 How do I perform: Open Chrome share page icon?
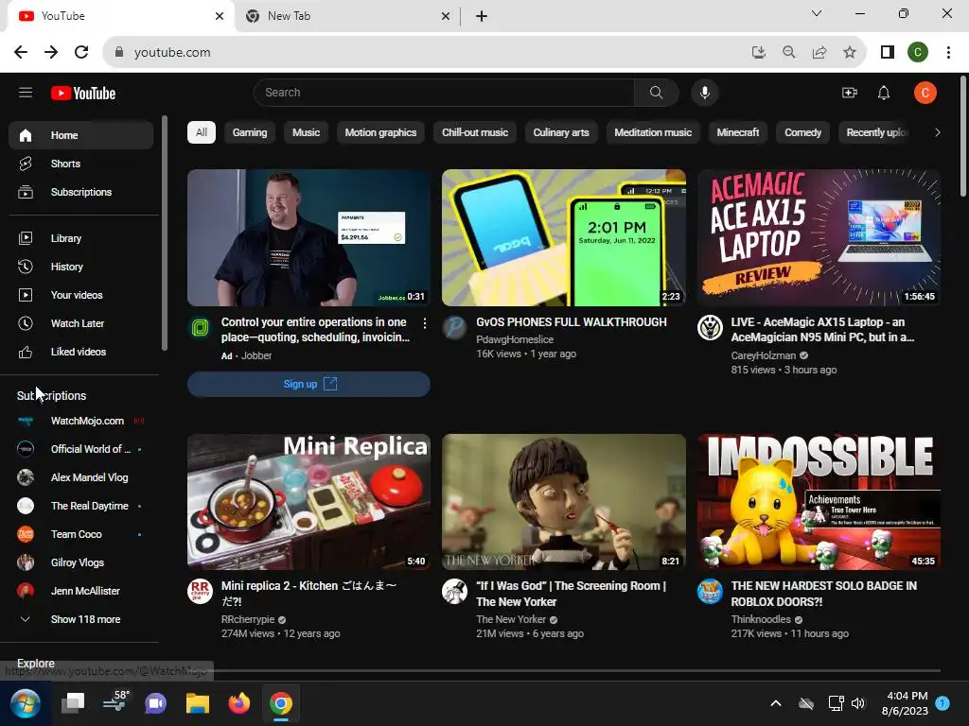coord(819,53)
